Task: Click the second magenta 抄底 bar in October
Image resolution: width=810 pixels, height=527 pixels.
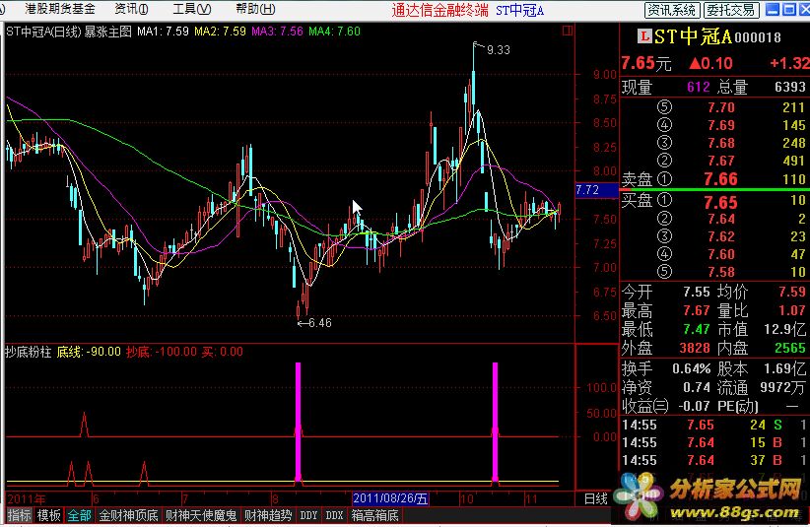Action: click(x=495, y=423)
